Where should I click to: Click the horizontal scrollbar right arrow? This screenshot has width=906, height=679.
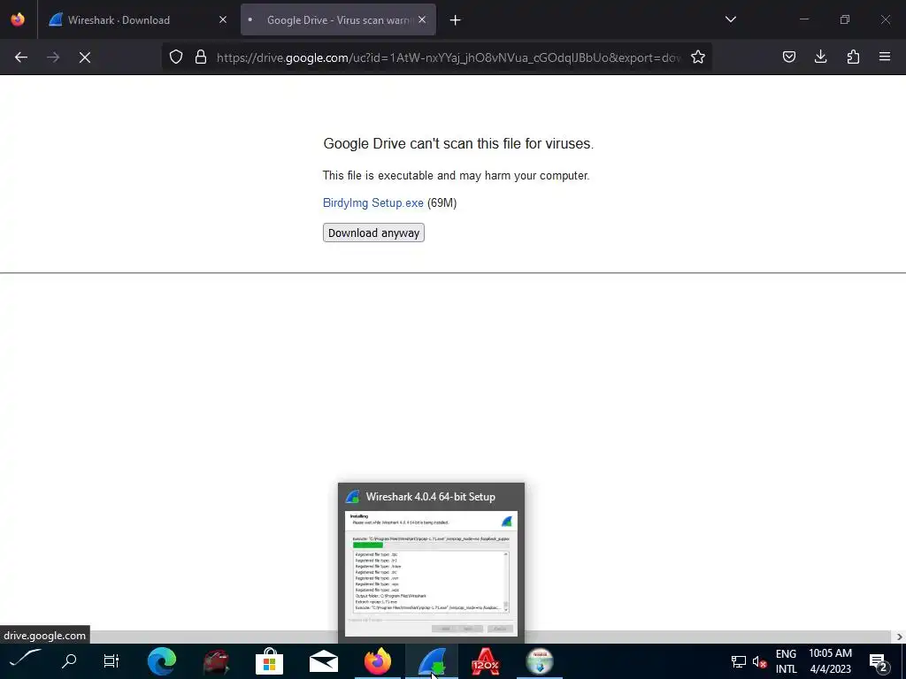click(899, 637)
